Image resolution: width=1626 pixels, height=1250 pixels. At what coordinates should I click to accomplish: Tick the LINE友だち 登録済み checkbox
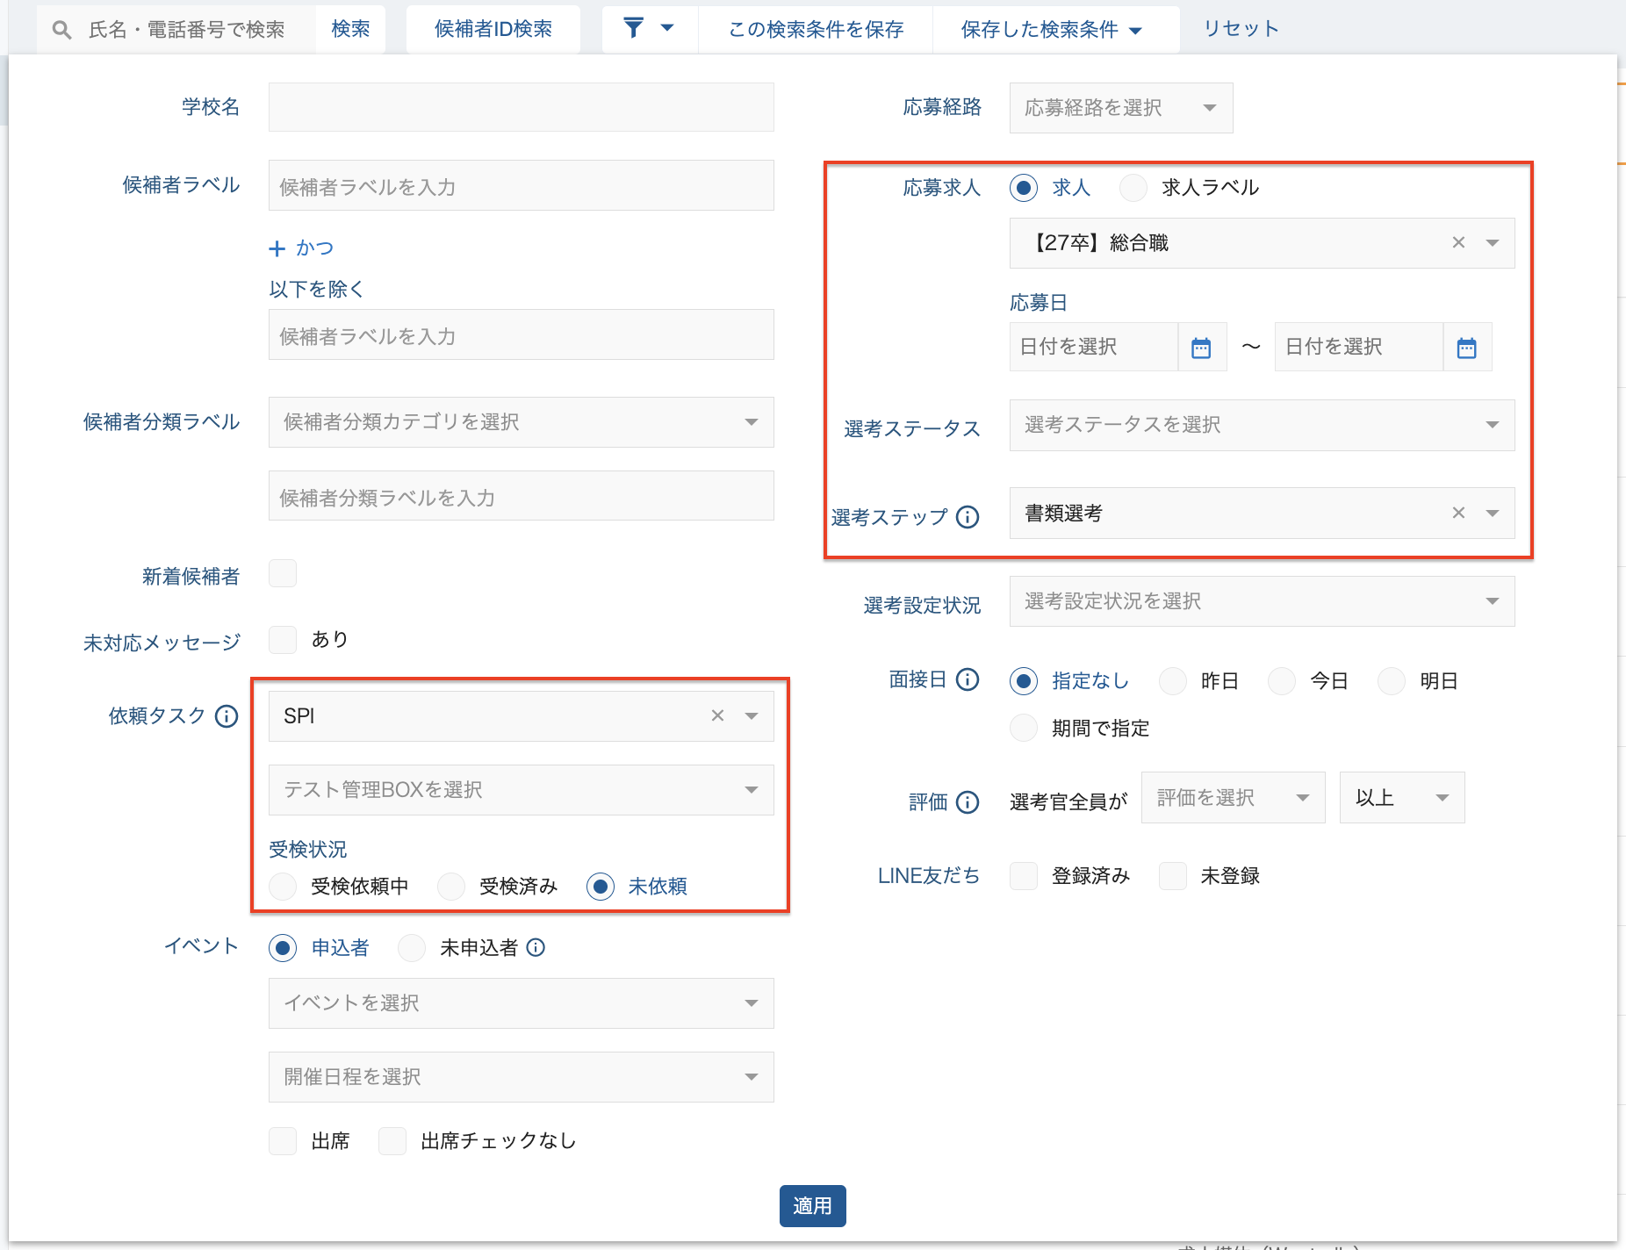coord(1024,876)
